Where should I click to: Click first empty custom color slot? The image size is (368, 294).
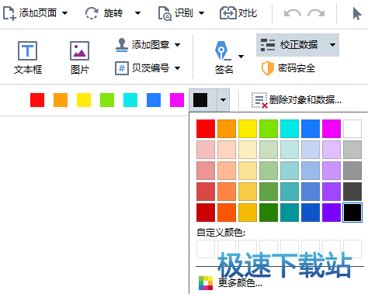click(206, 249)
